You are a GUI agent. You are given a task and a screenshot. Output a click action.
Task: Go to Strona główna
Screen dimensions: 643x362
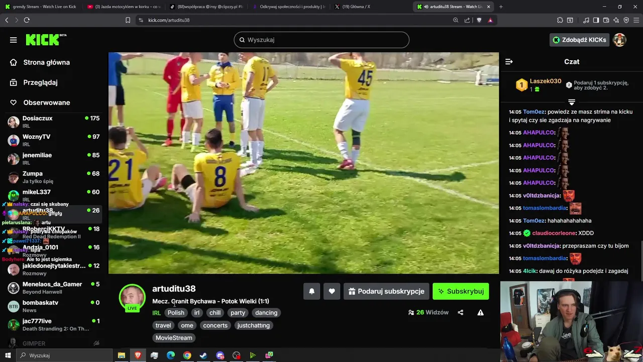(46, 62)
